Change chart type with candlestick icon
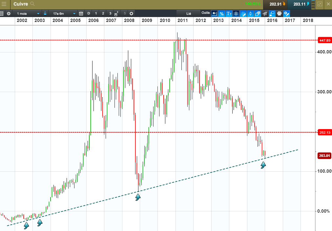The image size is (332, 231). click(251, 13)
